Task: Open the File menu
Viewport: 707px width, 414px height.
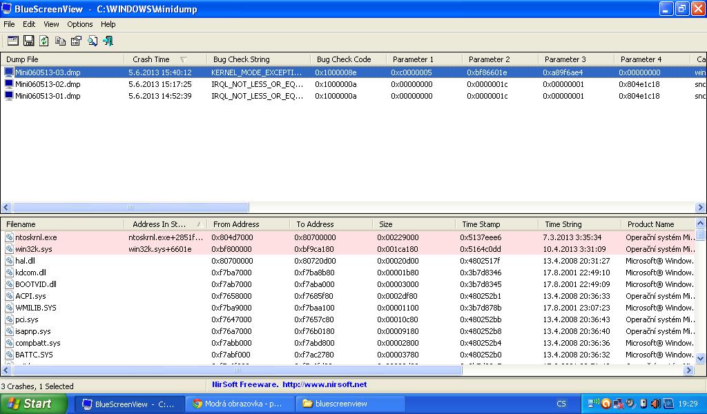Action: click(9, 24)
